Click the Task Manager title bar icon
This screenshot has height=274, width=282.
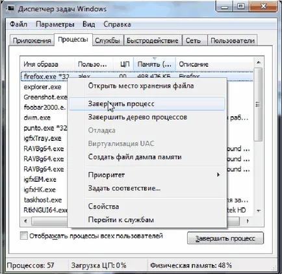(10, 8)
